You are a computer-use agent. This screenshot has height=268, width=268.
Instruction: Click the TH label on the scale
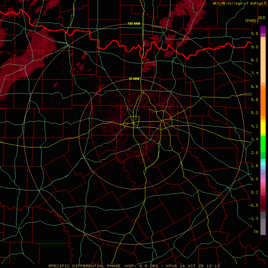coord(256,232)
